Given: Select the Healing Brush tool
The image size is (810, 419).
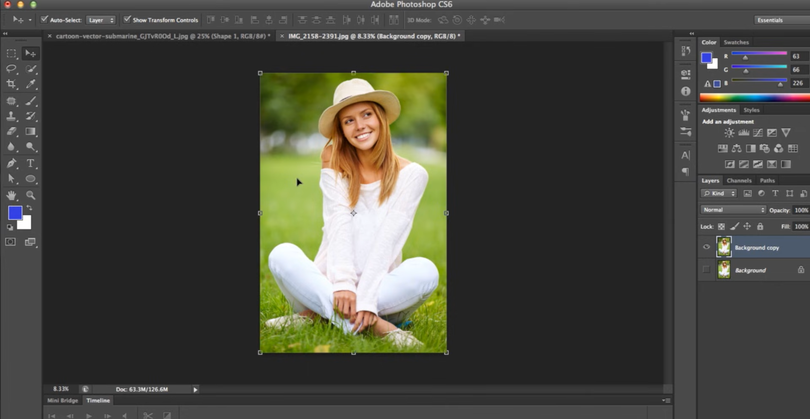Looking at the screenshot, I should coord(11,101).
